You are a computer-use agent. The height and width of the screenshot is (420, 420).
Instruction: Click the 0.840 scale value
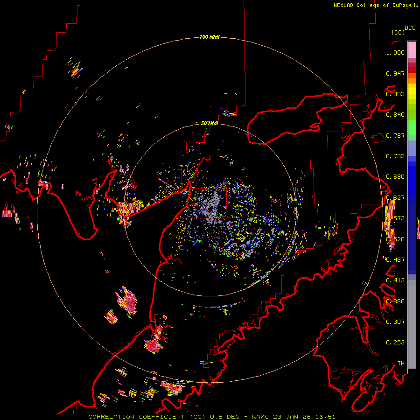coord(395,115)
